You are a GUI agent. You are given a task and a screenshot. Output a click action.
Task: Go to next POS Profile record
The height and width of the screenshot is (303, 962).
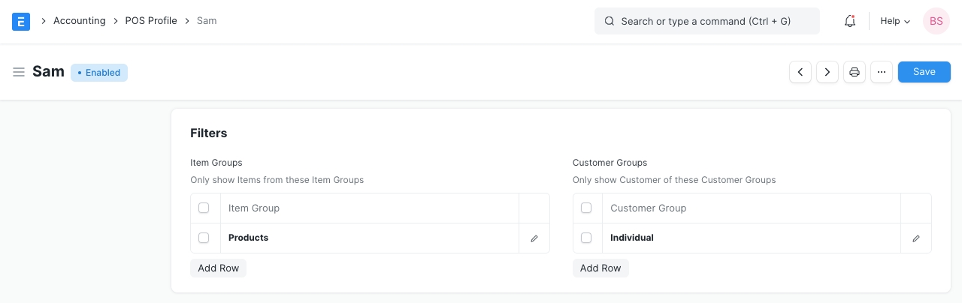pos(827,72)
